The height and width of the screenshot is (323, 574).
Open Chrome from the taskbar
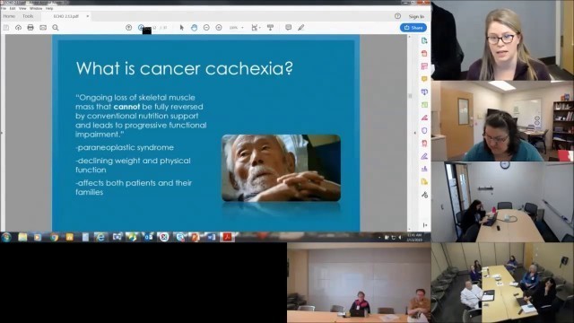point(54,237)
